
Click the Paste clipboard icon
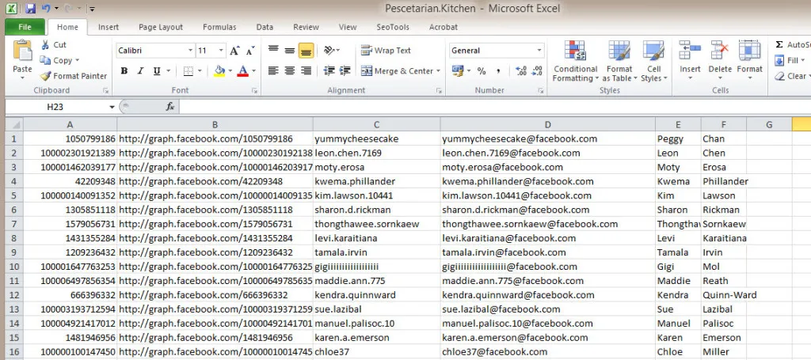[22, 51]
